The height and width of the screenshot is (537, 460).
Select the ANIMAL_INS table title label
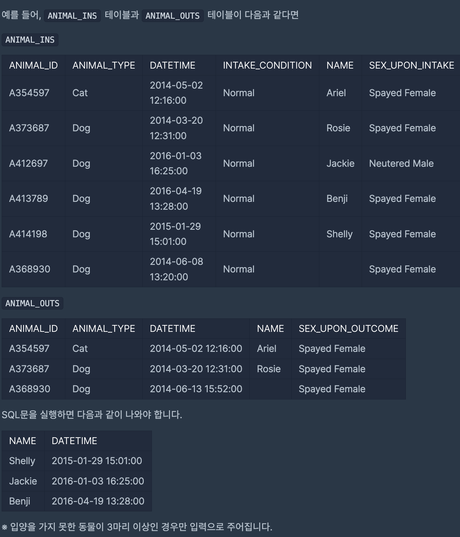click(30, 40)
